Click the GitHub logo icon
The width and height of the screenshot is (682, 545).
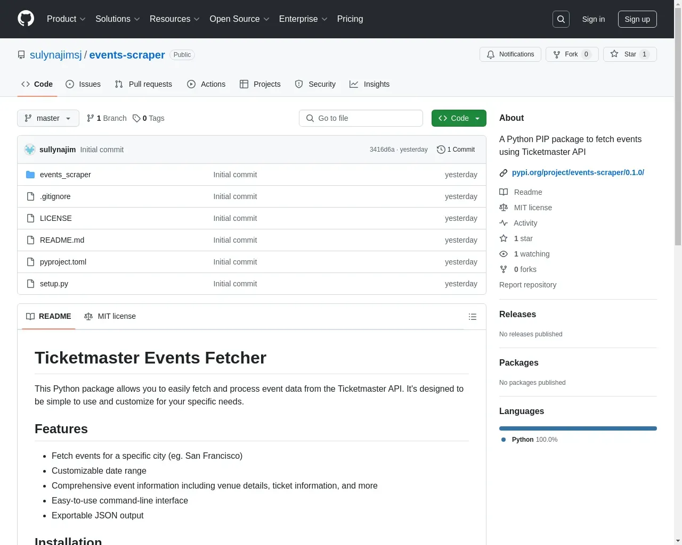[26, 19]
